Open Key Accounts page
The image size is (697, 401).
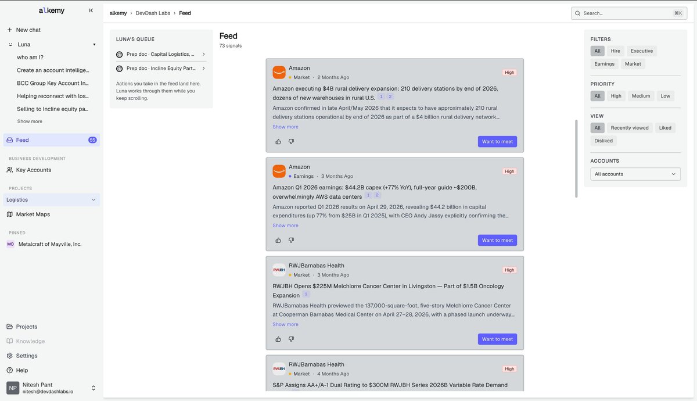click(34, 170)
